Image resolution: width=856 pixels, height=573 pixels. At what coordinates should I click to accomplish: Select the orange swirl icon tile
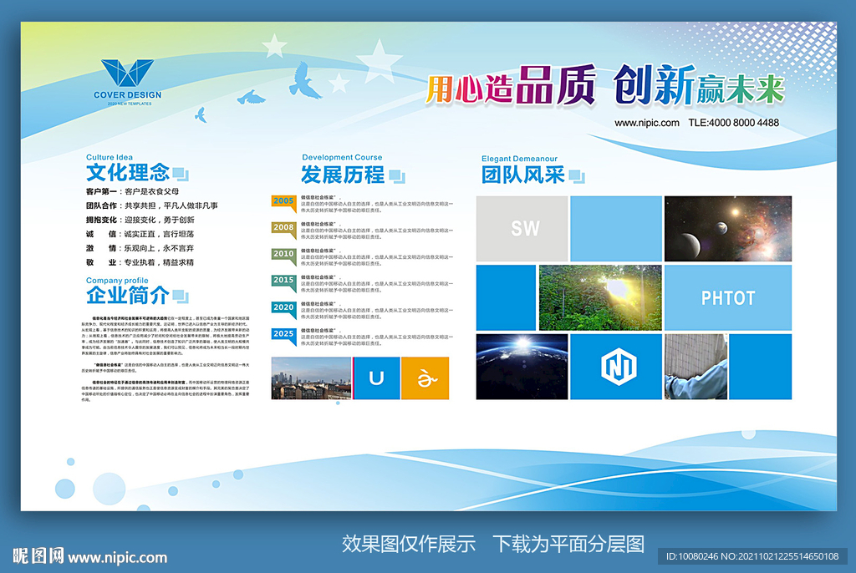(425, 378)
